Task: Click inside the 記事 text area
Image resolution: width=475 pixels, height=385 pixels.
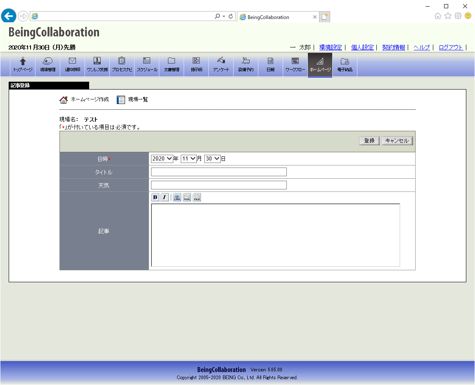Action: [276, 235]
